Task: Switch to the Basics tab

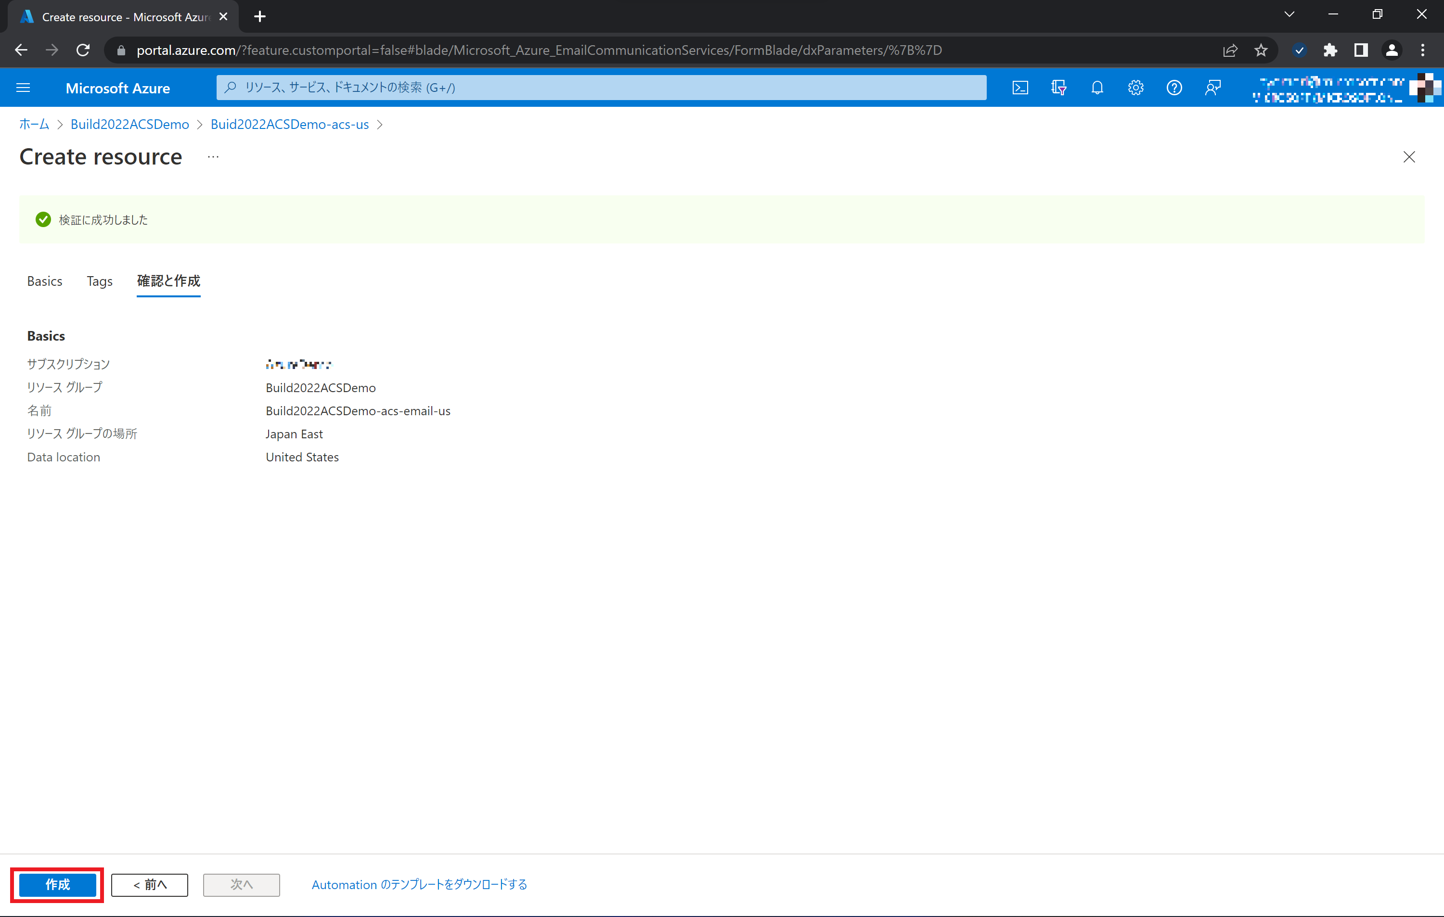Action: 44,280
